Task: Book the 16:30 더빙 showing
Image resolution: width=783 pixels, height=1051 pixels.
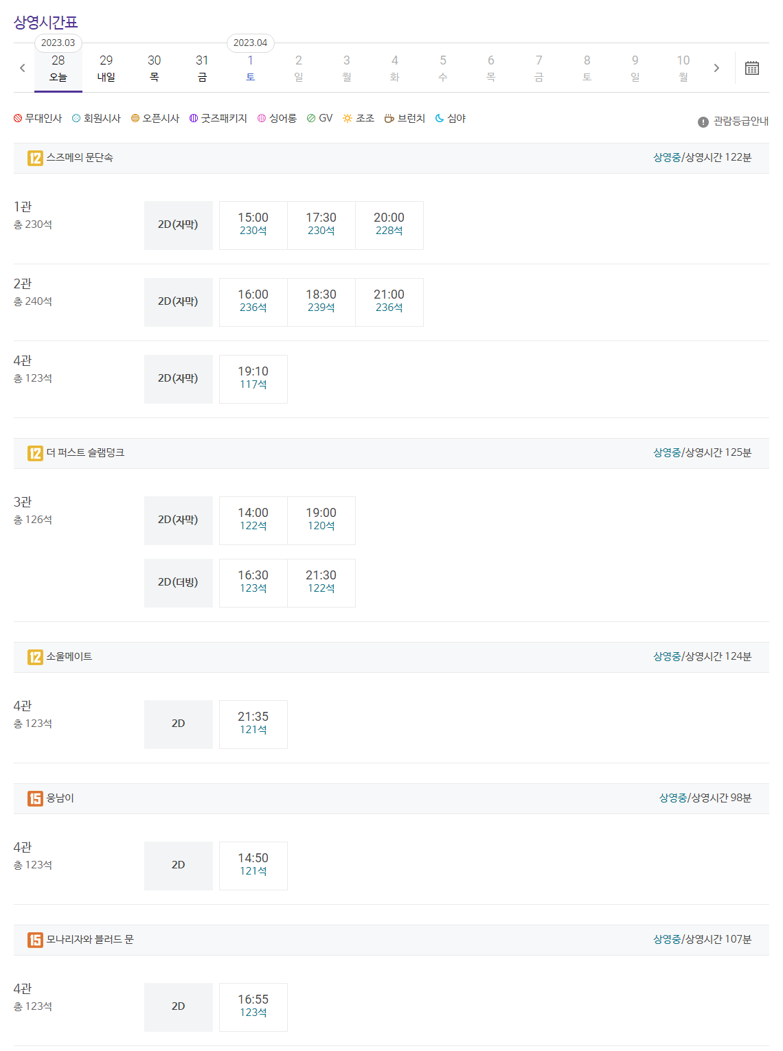Action: click(253, 583)
